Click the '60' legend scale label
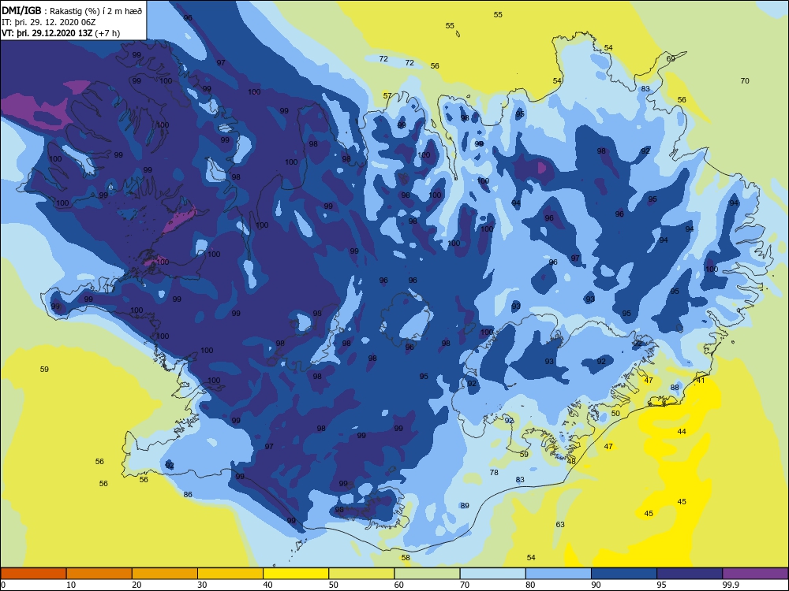The height and width of the screenshot is (591, 789). pyautogui.click(x=399, y=585)
